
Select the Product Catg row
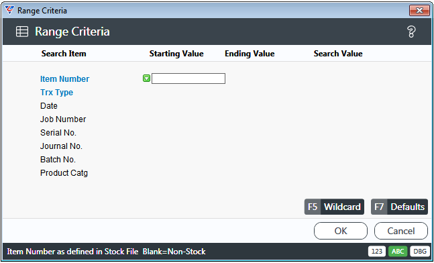tap(64, 173)
